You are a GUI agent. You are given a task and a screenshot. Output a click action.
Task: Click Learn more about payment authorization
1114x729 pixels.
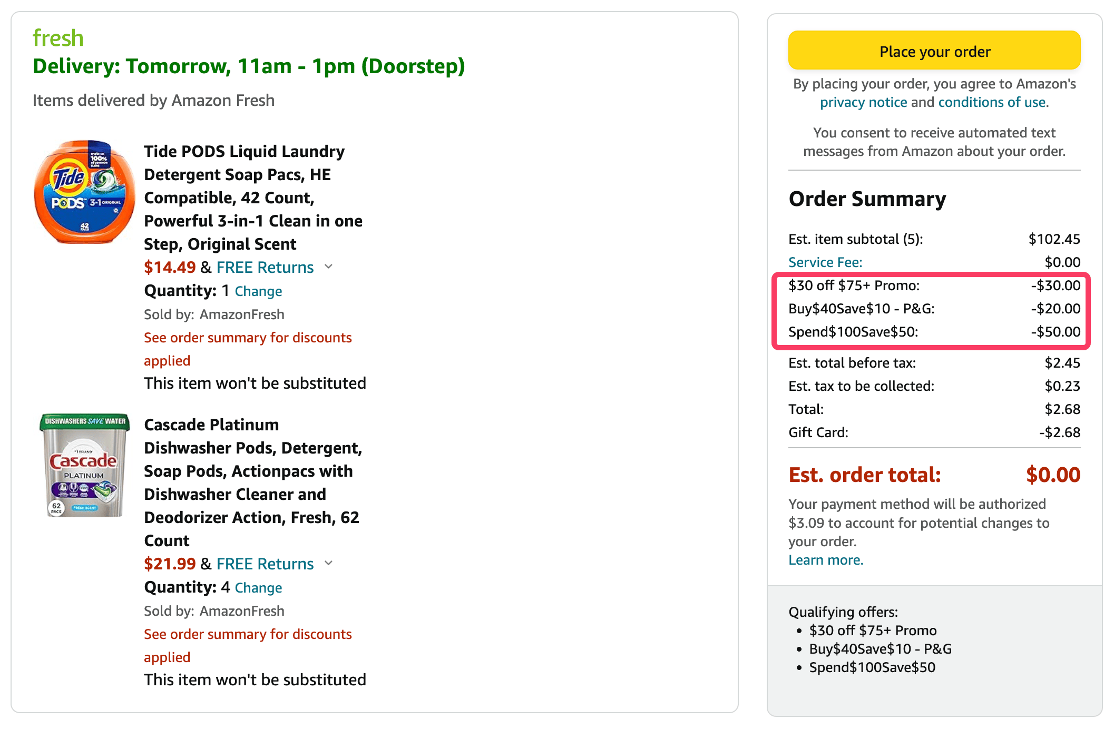pos(825,559)
